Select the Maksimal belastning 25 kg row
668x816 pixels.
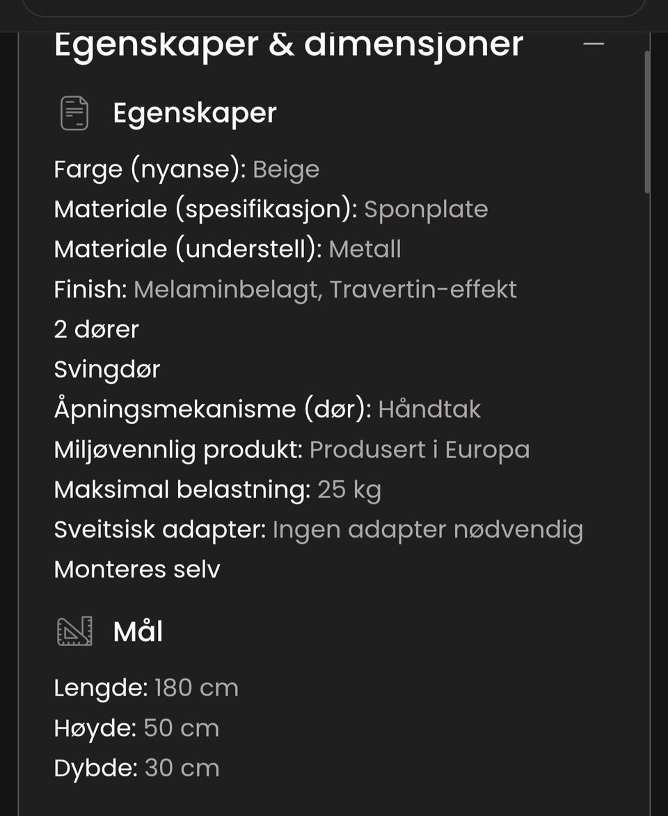pyautogui.click(x=218, y=490)
